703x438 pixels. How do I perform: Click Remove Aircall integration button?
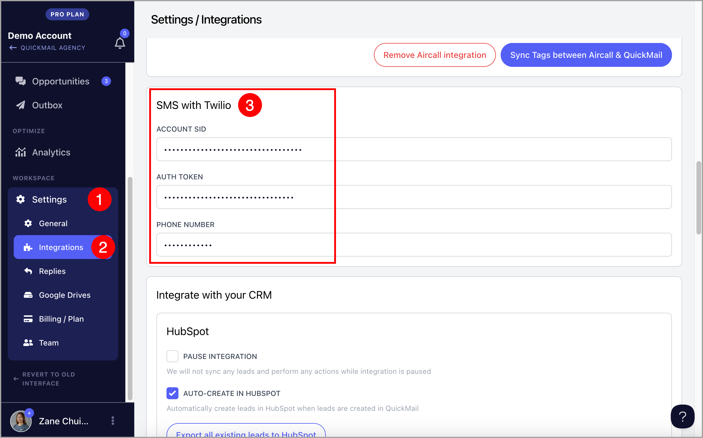435,55
